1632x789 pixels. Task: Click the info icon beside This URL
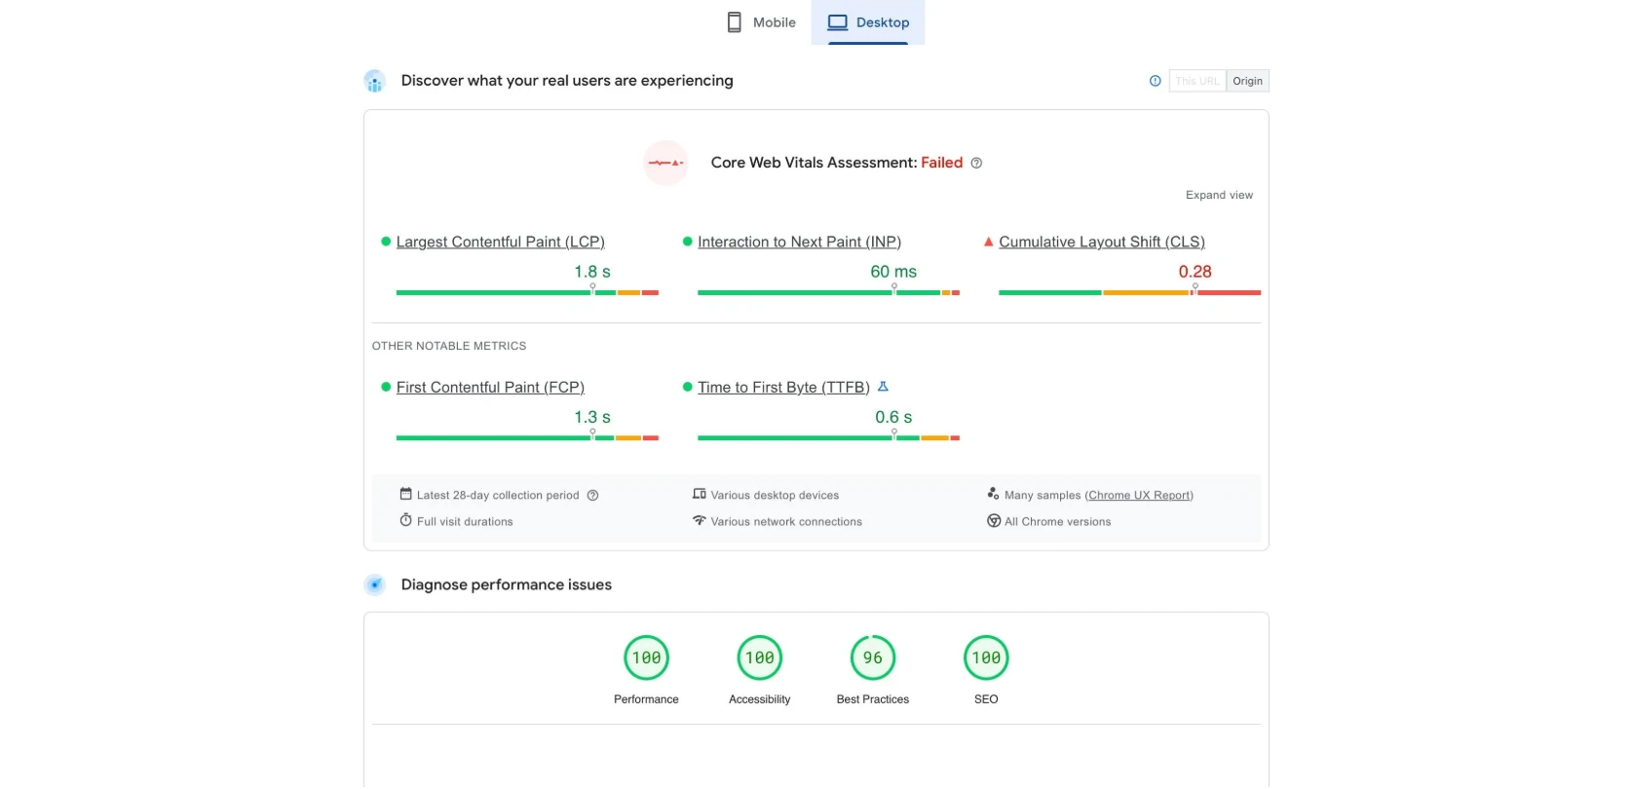[x=1155, y=81]
